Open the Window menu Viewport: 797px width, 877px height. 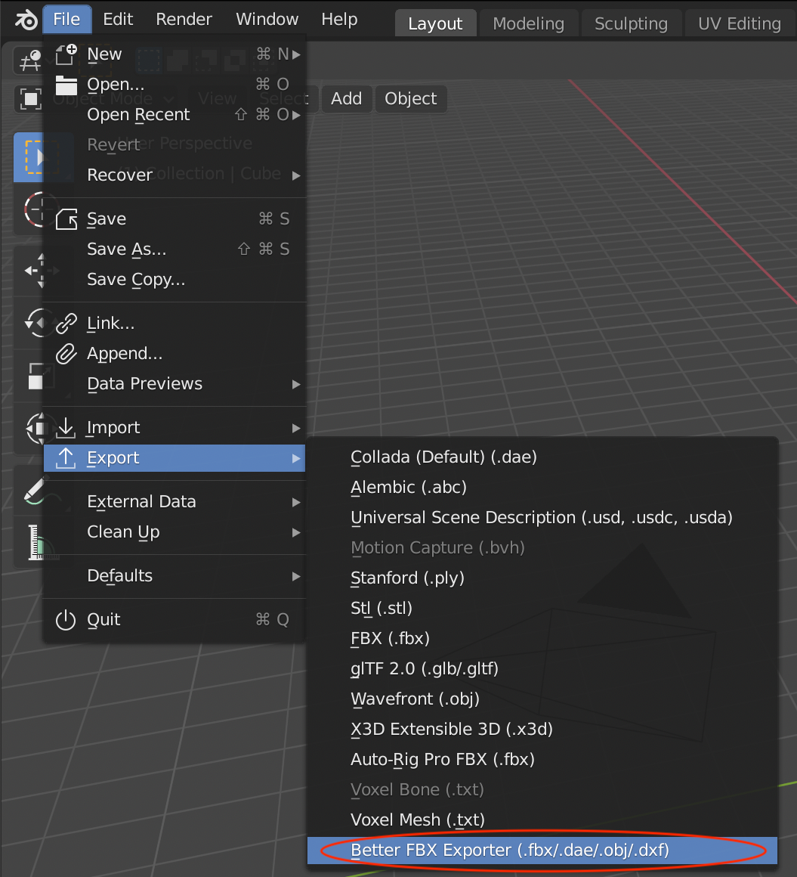(267, 20)
